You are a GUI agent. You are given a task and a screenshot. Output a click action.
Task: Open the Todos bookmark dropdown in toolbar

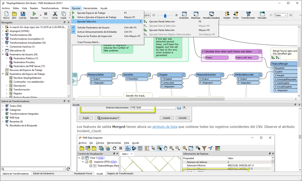pos(280,15)
